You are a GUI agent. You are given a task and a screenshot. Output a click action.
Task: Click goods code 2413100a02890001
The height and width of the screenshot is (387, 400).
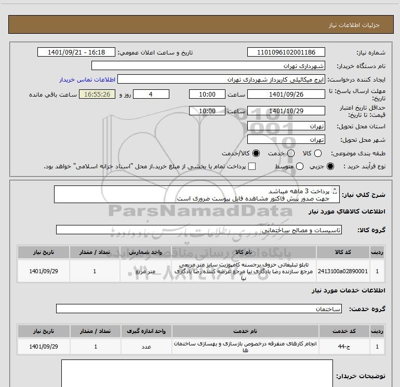(x=343, y=271)
